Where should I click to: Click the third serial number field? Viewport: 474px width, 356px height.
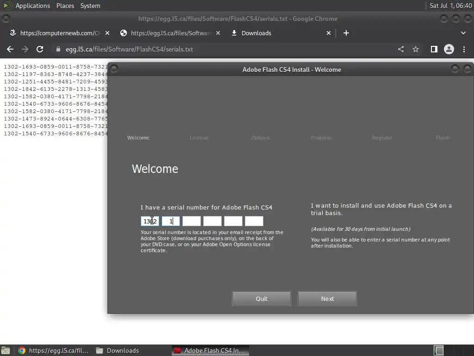(191, 221)
